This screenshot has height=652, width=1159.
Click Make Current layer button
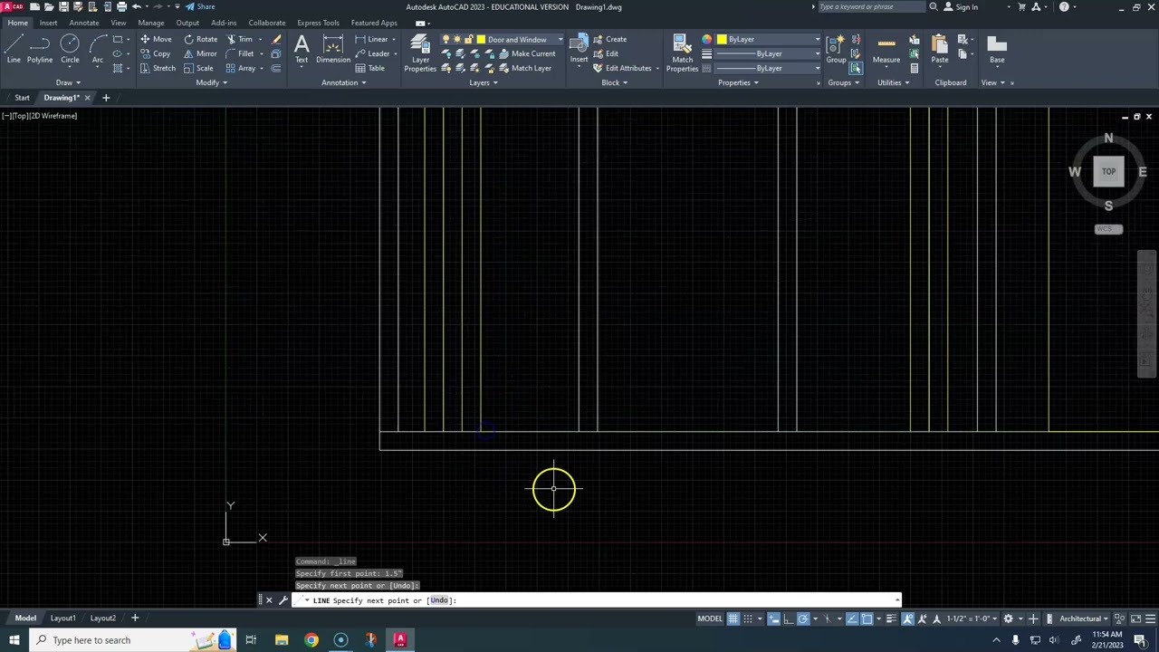tap(527, 53)
